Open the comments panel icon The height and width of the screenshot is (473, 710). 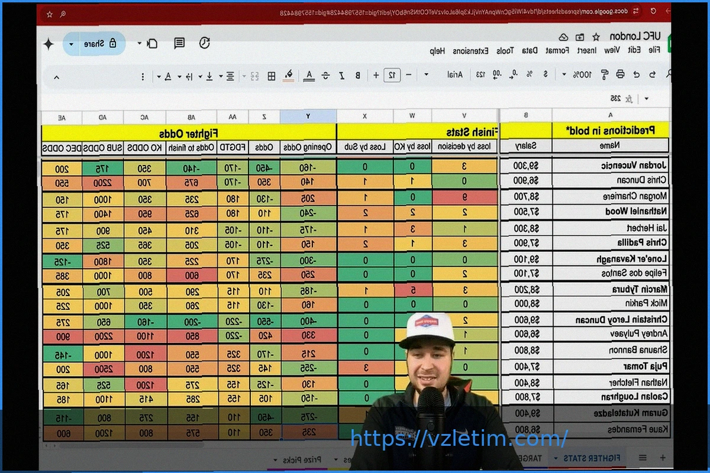tap(179, 43)
